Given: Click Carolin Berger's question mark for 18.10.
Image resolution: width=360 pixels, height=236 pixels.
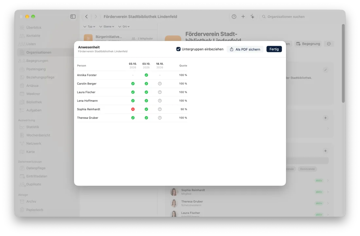Looking at the screenshot, I should 160,83.
